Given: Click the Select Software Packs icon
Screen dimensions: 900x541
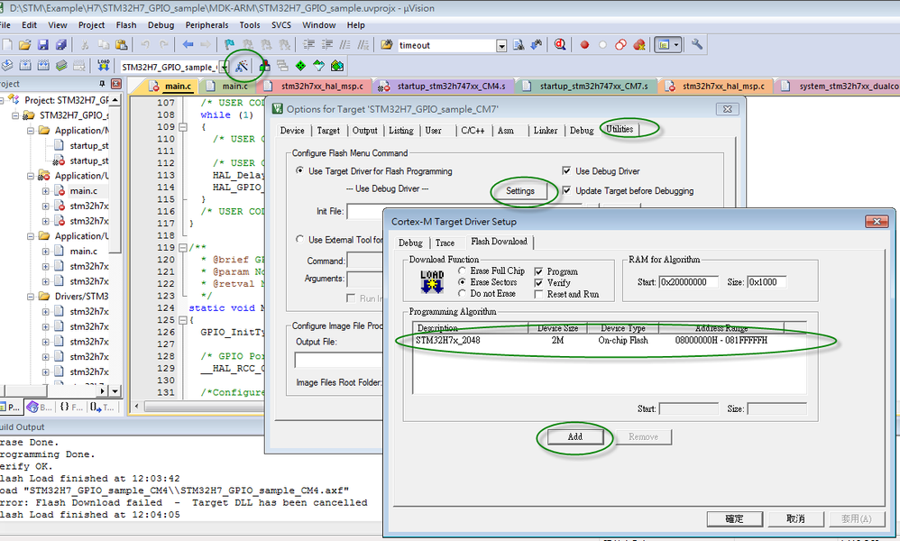Looking at the screenshot, I should coord(318,66).
